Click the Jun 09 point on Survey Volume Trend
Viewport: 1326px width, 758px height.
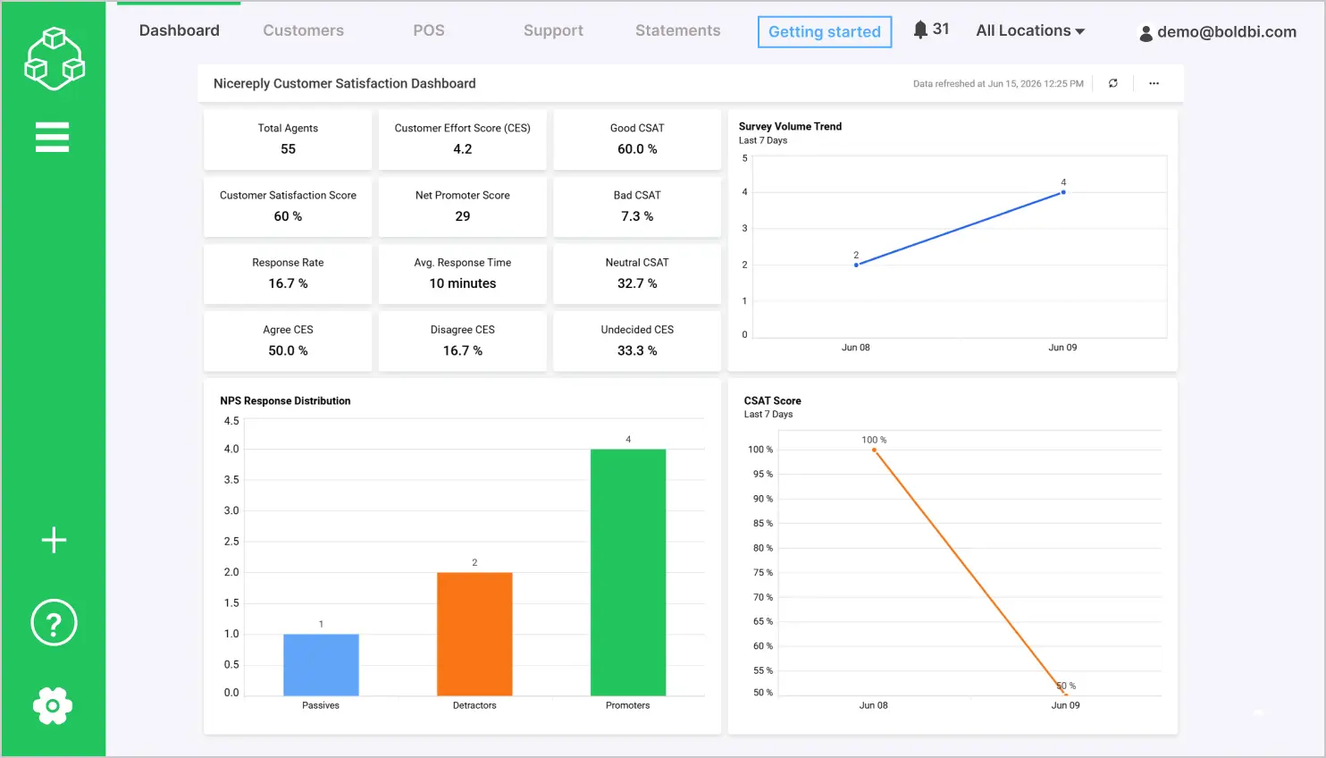click(1063, 192)
